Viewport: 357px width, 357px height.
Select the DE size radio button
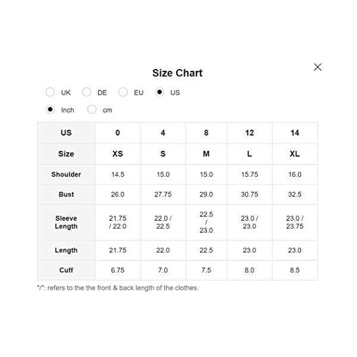point(87,92)
